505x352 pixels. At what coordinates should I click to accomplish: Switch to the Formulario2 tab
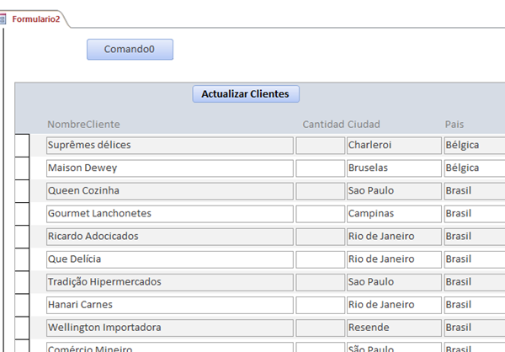pos(35,19)
